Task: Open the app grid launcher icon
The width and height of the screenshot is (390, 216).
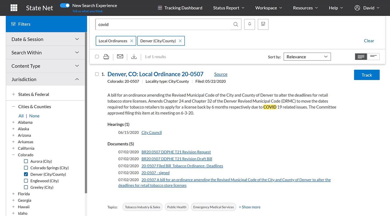Action: tap(14, 8)
